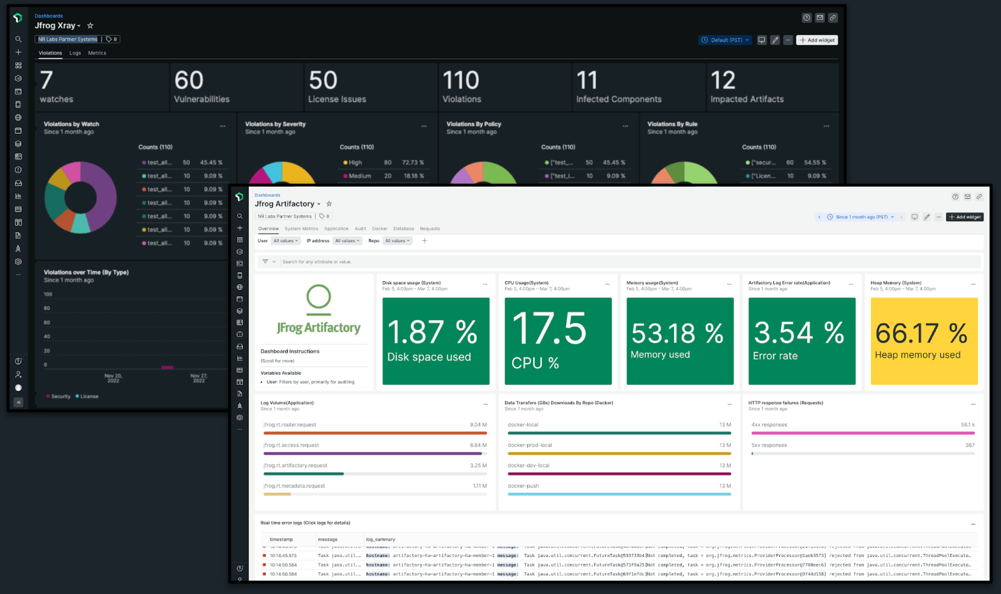This screenshot has height=594, width=1001.
Task: Click mail icon in Artifactory window header
Action: [x=967, y=197]
